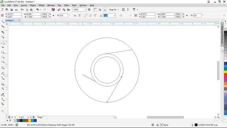Select the Text tool in the toolbox
The width and height of the screenshot is (227, 128).
coord(2,68)
